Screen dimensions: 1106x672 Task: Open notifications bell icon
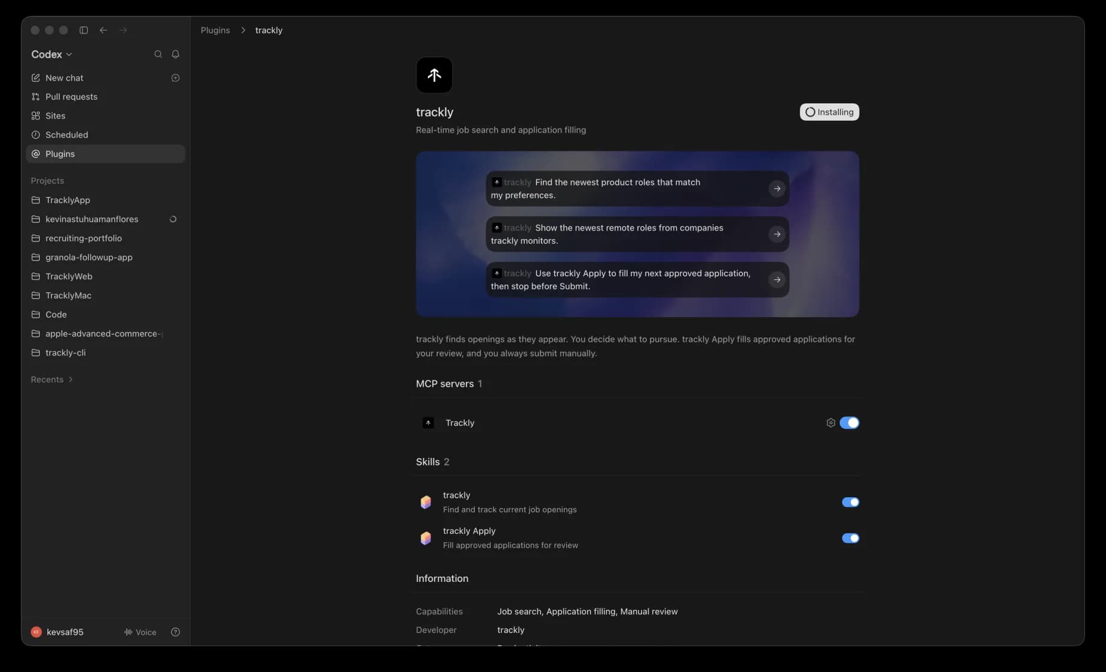click(176, 54)
